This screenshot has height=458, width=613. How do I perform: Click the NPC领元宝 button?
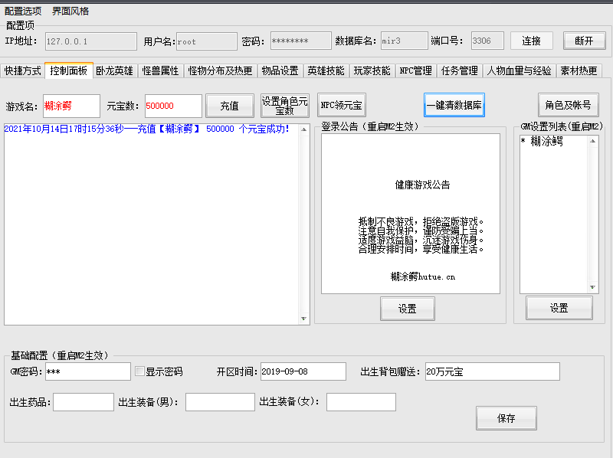click(x=341, y=105)
